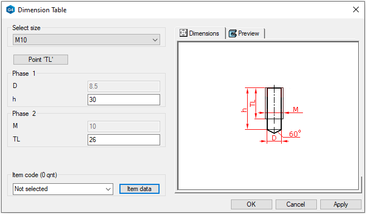The height and width of the screenshot is (215, 366).
Task: Click the 60° angle label in diagram
Action: pos(295,134)
